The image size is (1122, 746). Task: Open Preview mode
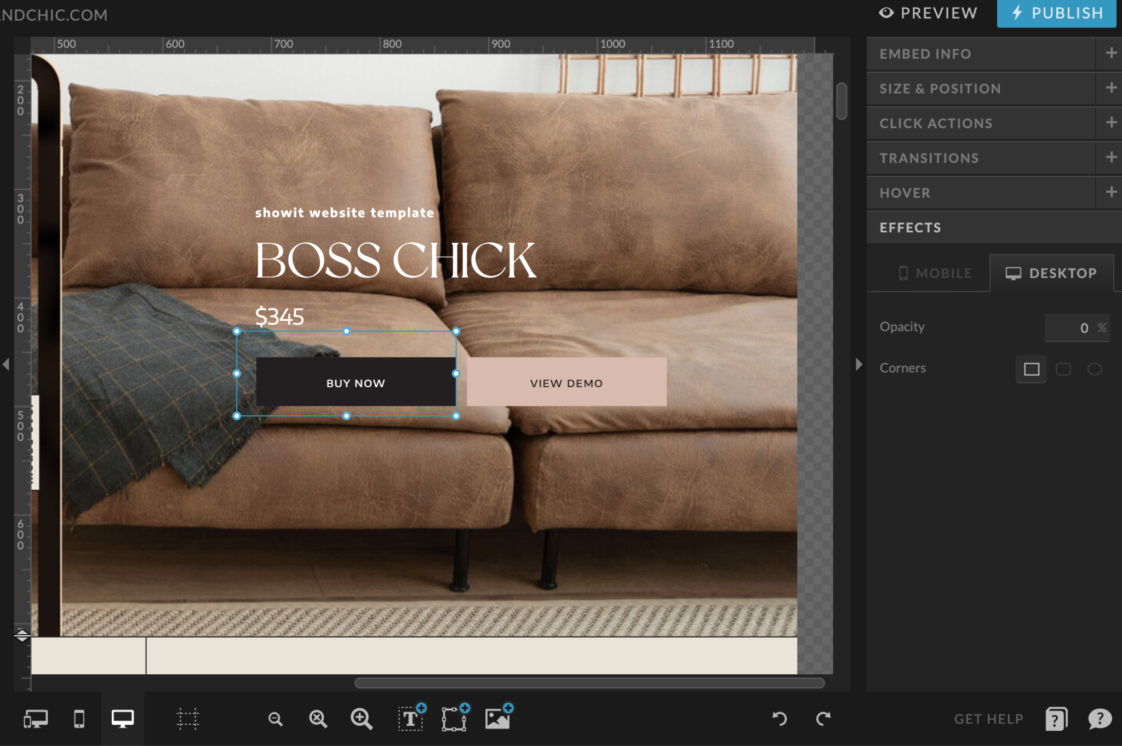pos(929,13)
